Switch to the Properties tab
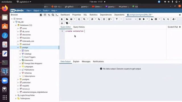Image resolution: width=182 pixels, height=102 pixels. point(76,15)
